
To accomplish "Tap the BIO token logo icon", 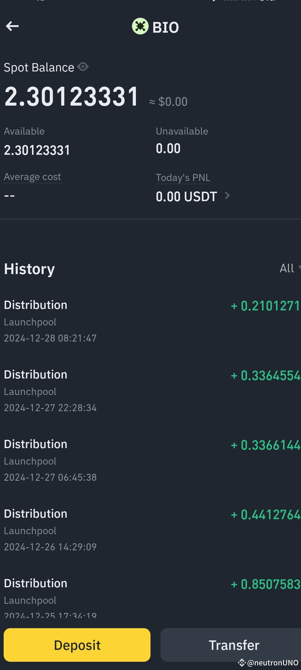I will (140, 26).
